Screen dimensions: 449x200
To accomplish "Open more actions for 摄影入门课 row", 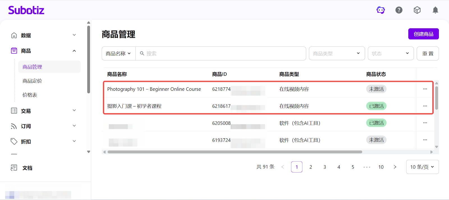I will (x=425, y=106).
